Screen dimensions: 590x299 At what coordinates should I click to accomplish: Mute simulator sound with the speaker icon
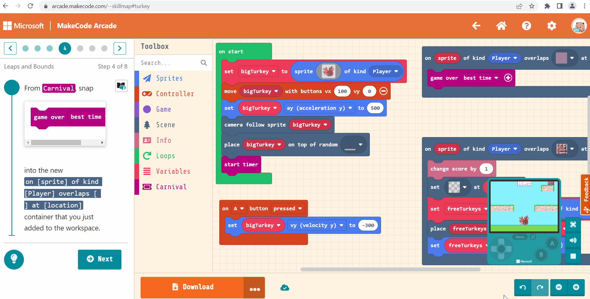pos(573,240)
